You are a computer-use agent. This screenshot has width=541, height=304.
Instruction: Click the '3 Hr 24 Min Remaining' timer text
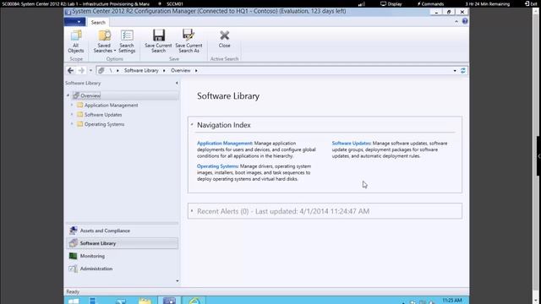point(487,4)
